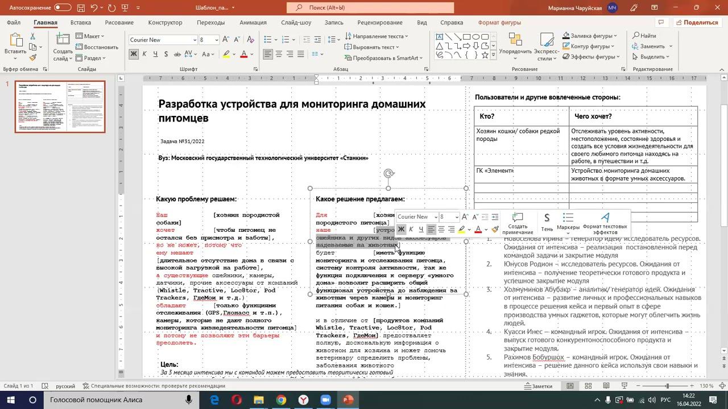The width and height of the screenshot is (728, 409).
Task: Click Восстановить to reset the slide
Action: point(96,47)
